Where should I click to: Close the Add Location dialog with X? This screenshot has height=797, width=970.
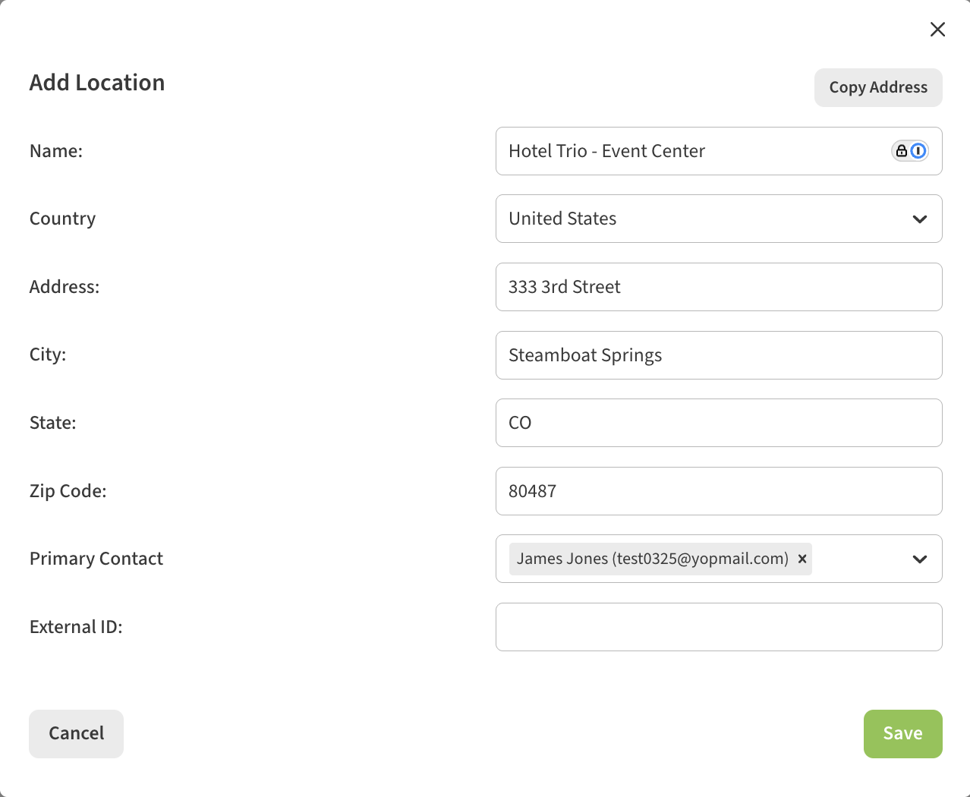click(x=937, y=29)
